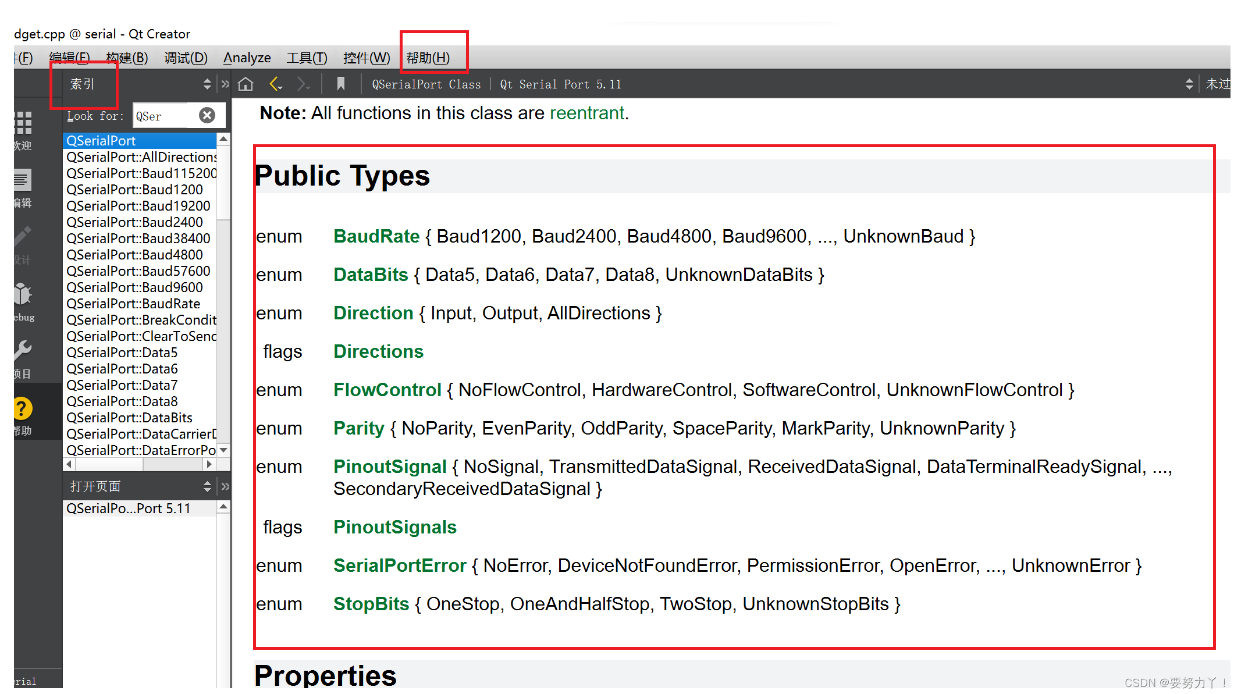The width and height of the screenshot is (1234, 694).
Task: Select QSerialPort::Baud38400 index entry
Action: tap(140, 239)
